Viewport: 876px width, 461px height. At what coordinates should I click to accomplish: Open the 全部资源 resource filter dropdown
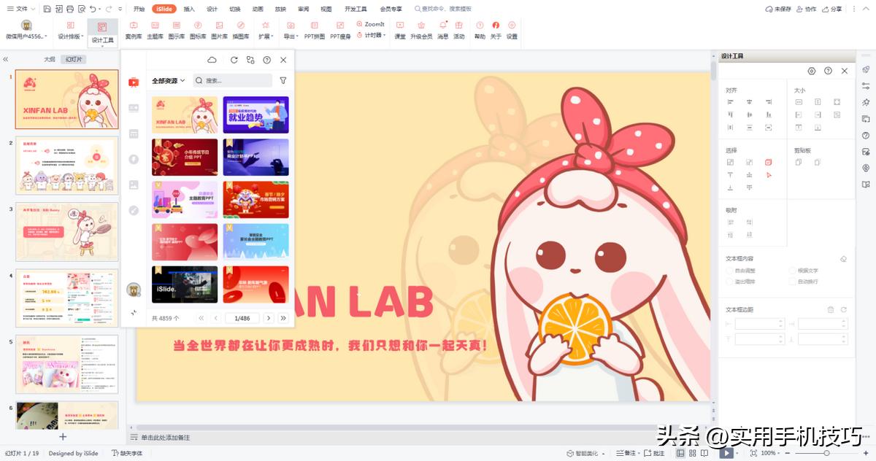click(166, 81)
